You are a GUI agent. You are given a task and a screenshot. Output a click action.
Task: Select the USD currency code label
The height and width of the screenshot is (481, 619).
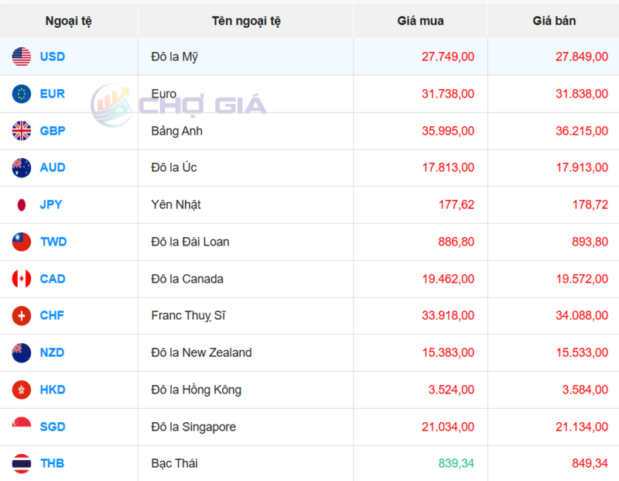point(53,57)
